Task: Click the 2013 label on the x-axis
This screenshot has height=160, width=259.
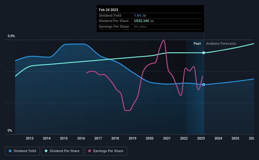Action: (x=30, y=138)
